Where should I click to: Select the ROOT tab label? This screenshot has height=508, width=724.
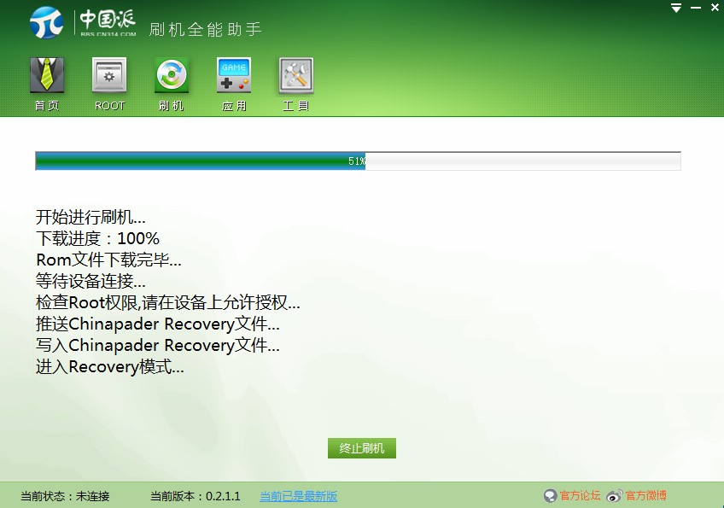point(109,106)
